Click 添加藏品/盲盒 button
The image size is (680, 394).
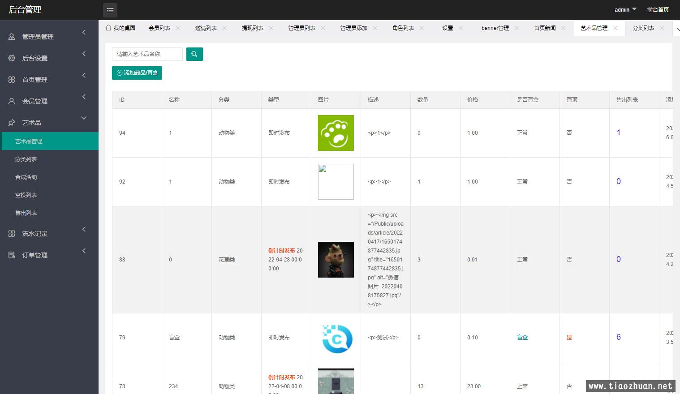tap(137, 73)
